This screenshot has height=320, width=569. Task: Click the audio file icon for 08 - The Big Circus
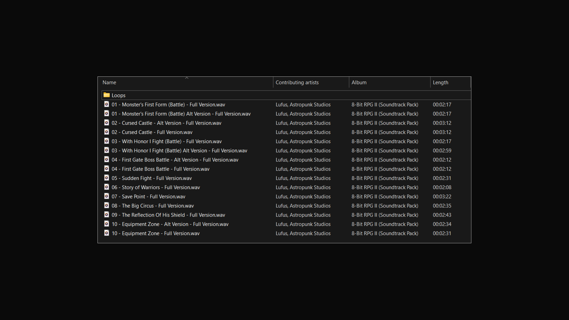tap(107, 205)
